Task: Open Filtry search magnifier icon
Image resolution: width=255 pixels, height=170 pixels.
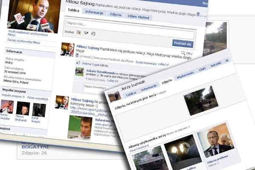Action: 183,53
